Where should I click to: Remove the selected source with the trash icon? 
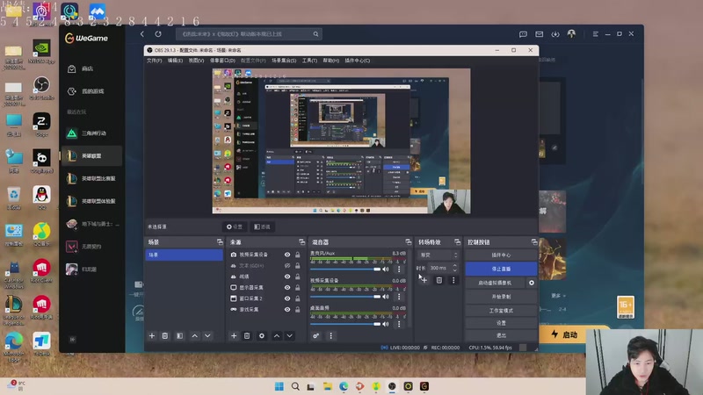point(247,335)
